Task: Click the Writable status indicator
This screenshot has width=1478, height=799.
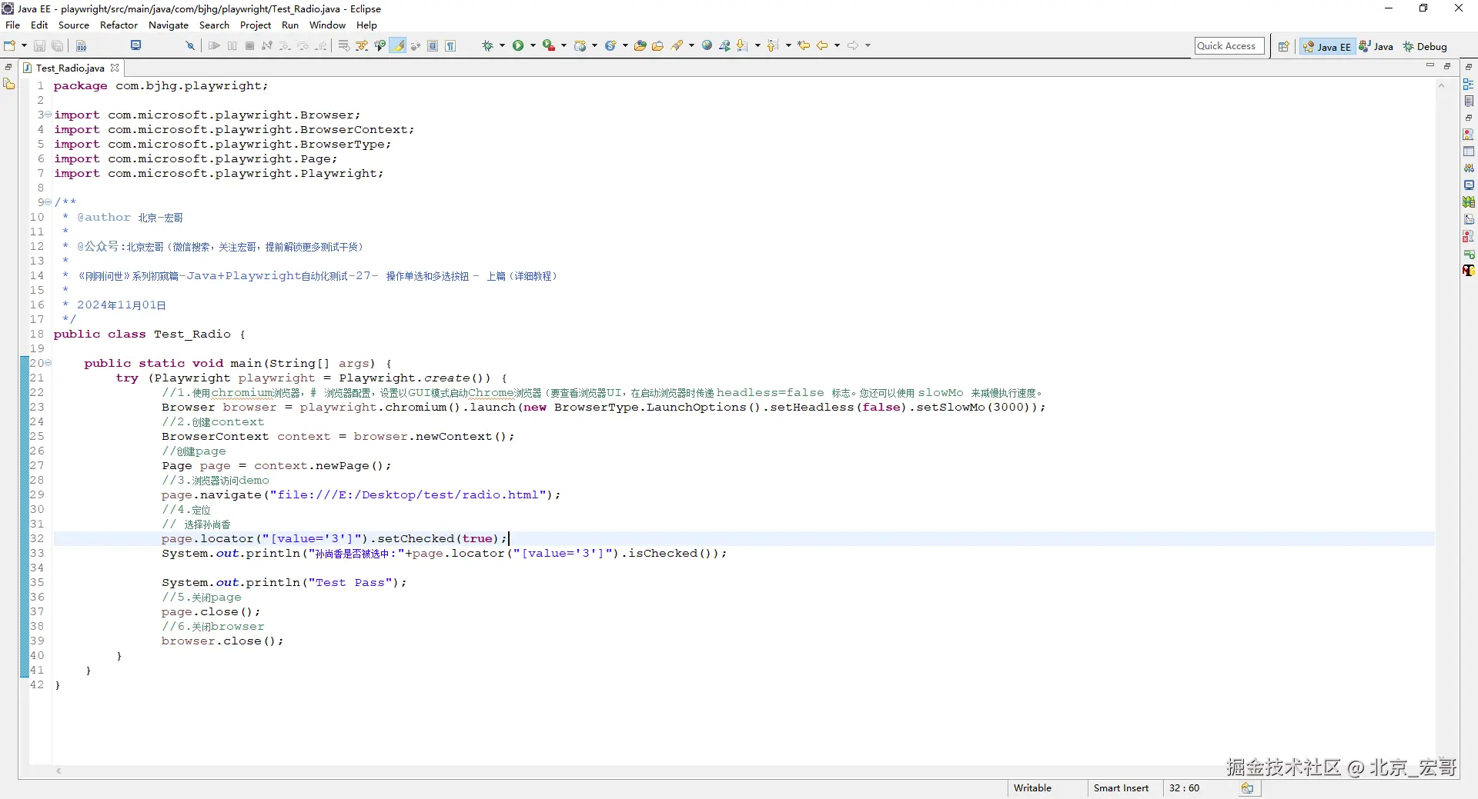Action: click(1032, 788)
